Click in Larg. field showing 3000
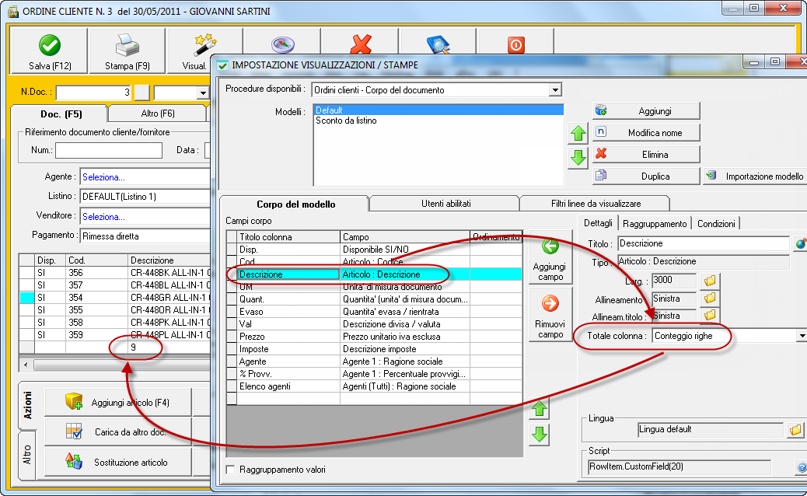Image resolution: width=807 pixels, height=496 pixels. tap(674, 280)
